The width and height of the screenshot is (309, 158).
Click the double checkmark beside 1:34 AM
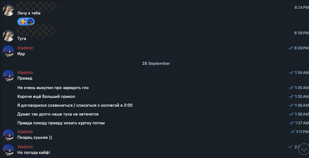pyautogui.click(x=291, y=73)
